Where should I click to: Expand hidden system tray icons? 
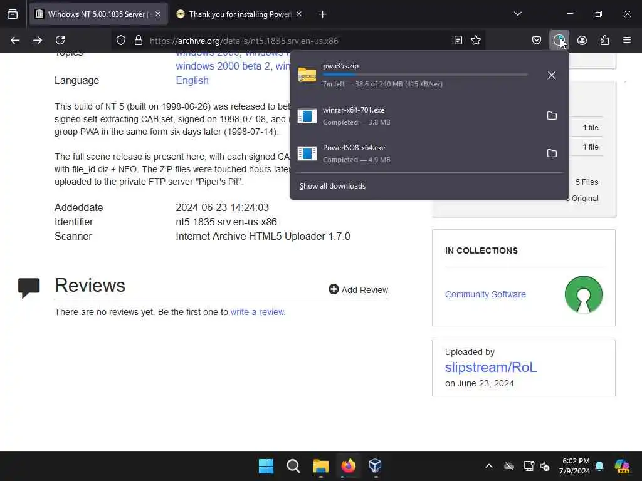coord(489,466)
